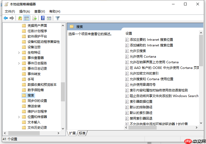
Task: Click folder icon beside 手写
Action: pos(24,79)
